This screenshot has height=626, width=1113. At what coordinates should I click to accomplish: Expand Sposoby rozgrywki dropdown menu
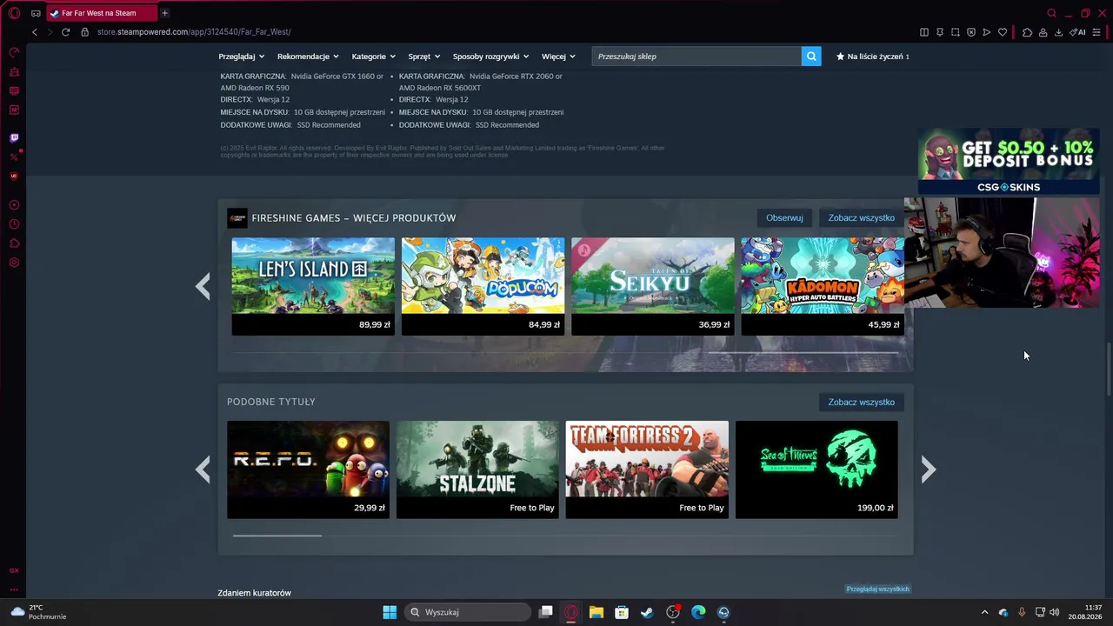(x=491, y=57)
